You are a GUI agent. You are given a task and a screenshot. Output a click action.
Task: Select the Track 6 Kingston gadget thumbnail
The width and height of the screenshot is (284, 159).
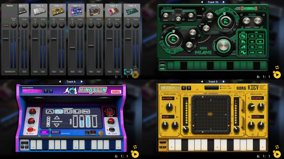pos(76,11)
